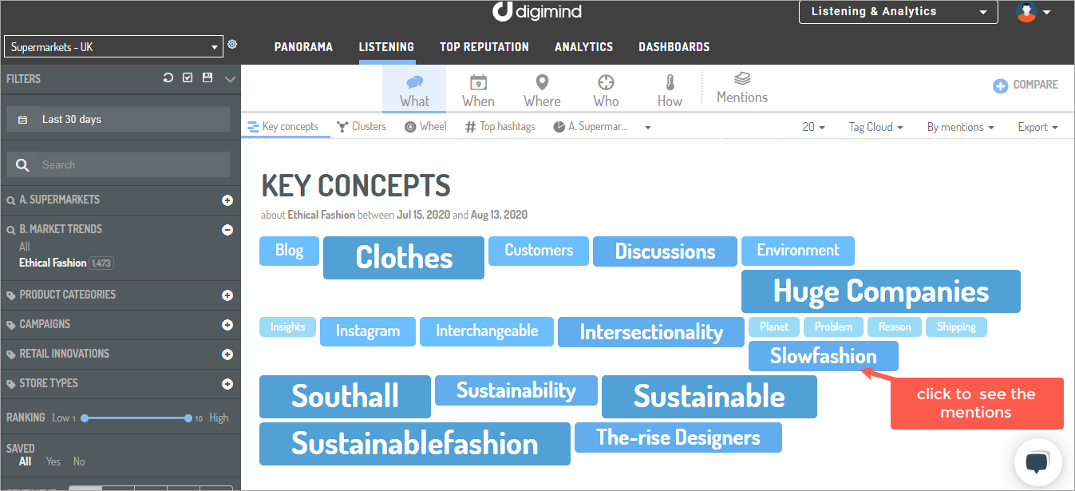Switch to the Analytics tab
1075x491 pixels.
tap(583, 47)
